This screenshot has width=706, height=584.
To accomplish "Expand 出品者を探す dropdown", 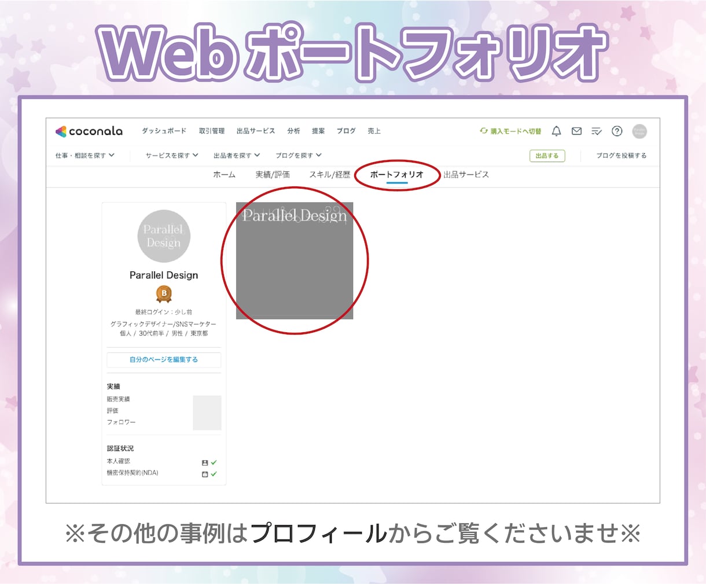I will 237,156.
